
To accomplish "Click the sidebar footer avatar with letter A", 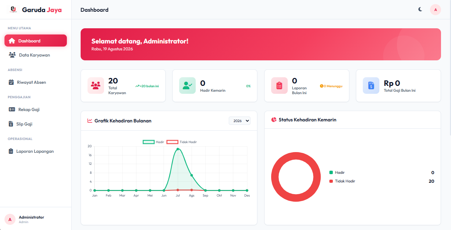I will pos(10,219).
